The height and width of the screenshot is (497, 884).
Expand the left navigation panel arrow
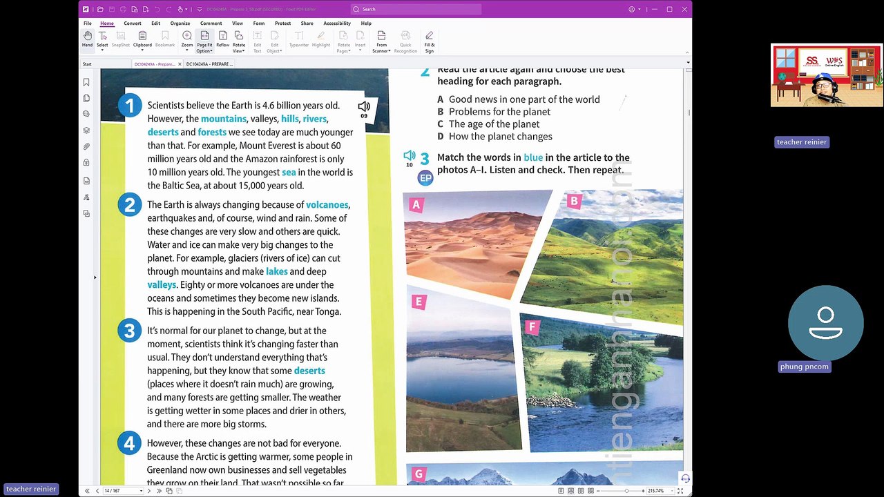(x=95, y=277)
